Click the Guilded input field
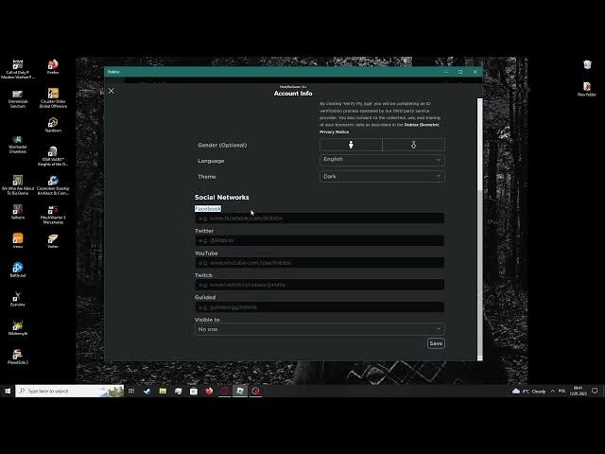The width and height of the screenshot is (605, 454). tap(320, 306)
